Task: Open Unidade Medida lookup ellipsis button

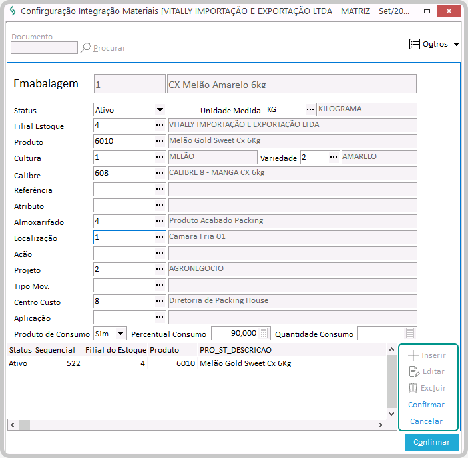Action: 310,109
